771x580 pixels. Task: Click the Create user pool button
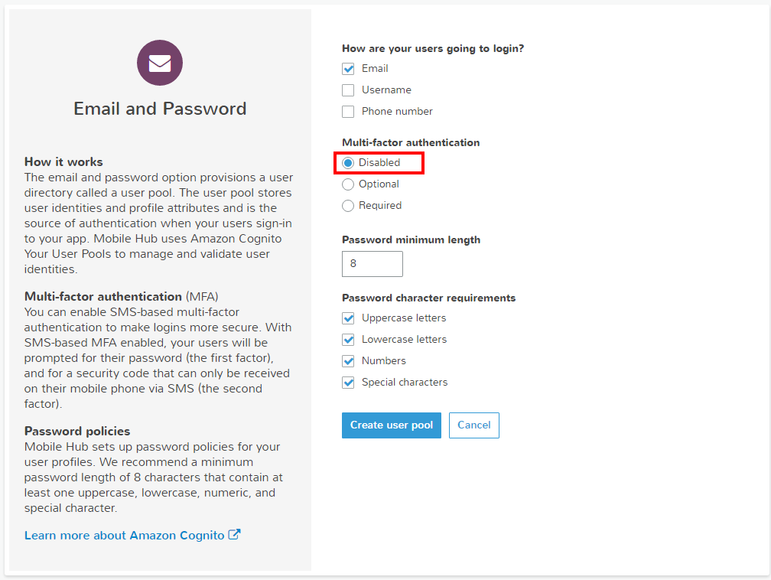click(392, 425)
